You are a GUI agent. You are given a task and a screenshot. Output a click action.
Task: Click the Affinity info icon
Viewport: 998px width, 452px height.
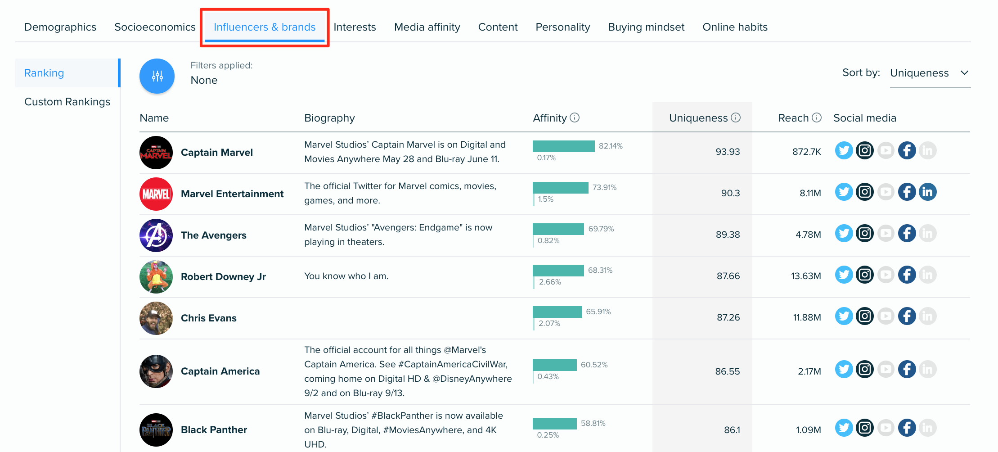575,118
